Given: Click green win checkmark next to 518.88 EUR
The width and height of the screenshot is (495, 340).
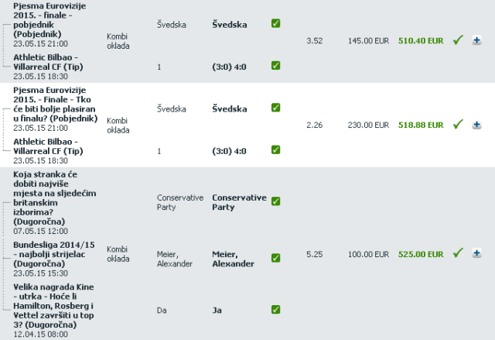Looking at the screenshot, I should (458, 124).
